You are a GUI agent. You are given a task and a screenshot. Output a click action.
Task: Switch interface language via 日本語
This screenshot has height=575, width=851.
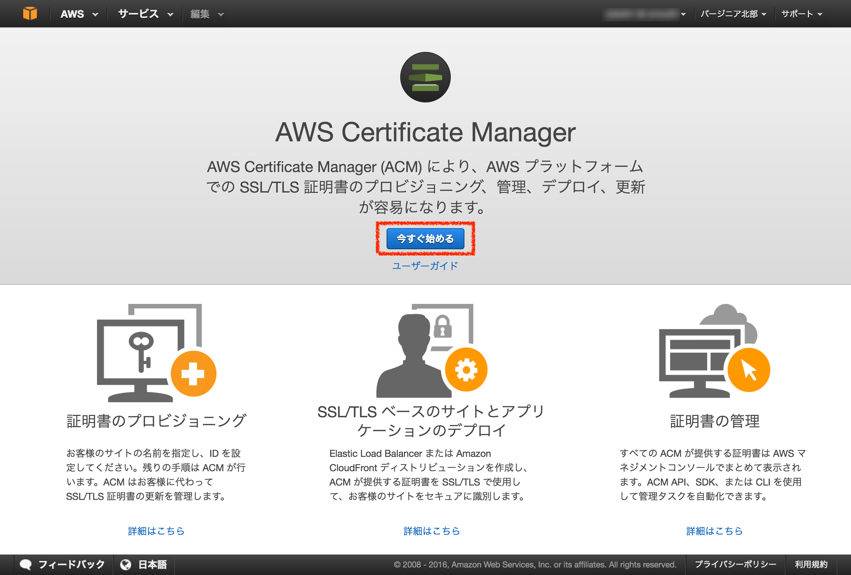pos(152,564)
